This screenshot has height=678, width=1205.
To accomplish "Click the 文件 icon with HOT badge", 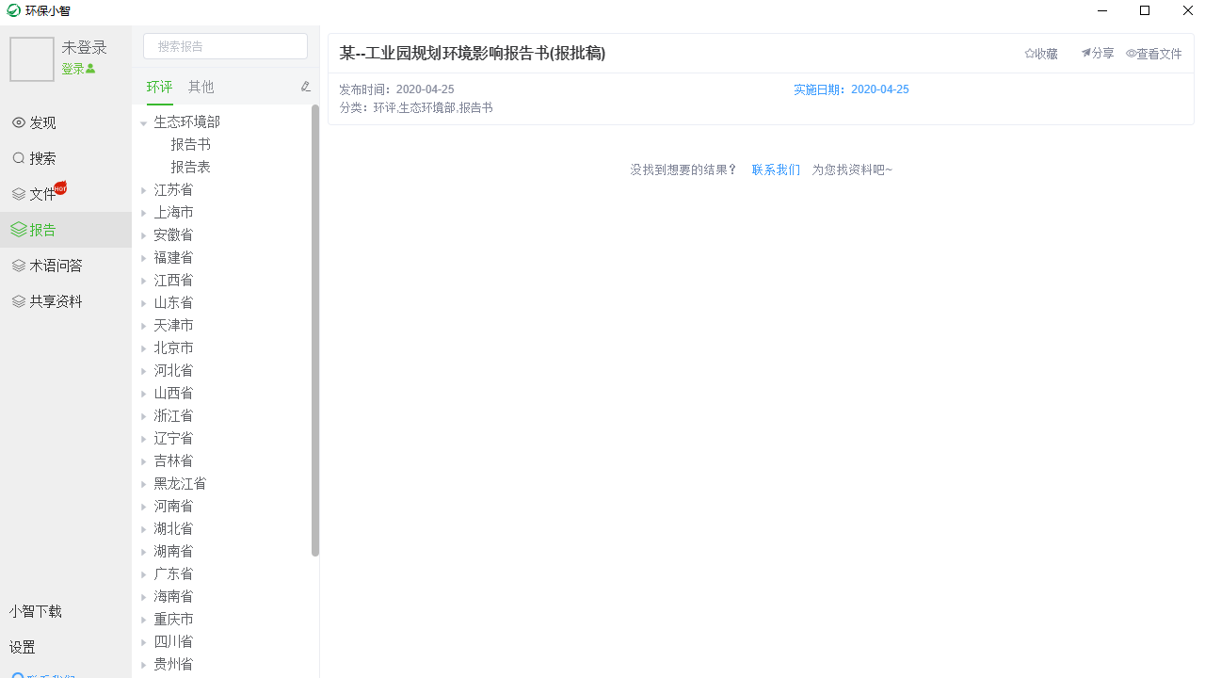I will (x=18, y=194).
